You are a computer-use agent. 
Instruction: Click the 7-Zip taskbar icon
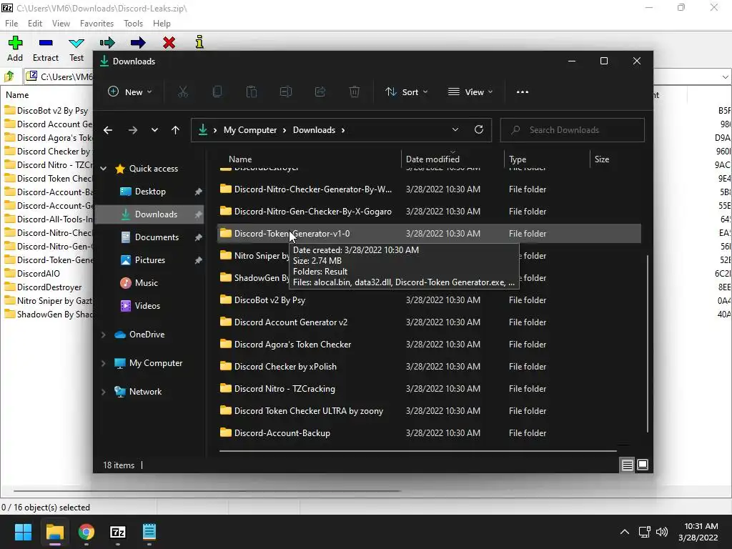coord(118,532)
